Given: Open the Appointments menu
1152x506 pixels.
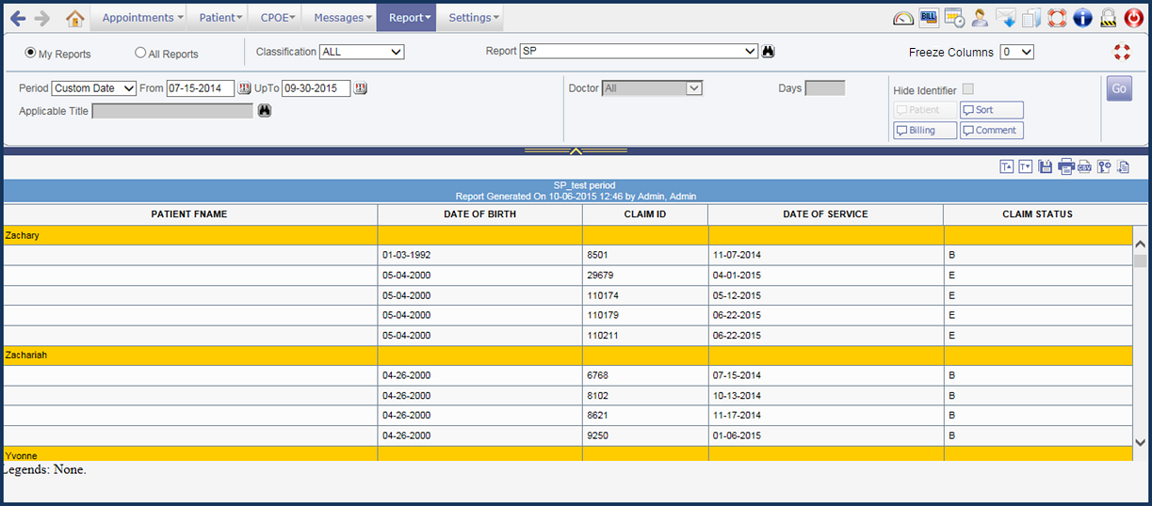Looking at the screenshot, I should pyautogui.click(x=138, y=18).
